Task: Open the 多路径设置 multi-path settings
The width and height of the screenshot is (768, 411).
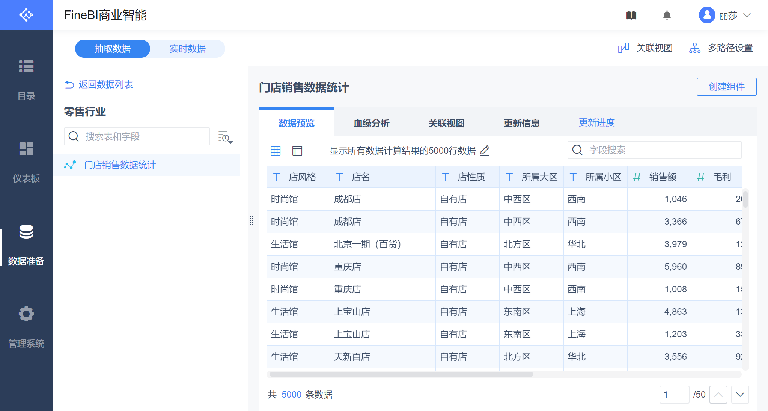Action: 721,48
